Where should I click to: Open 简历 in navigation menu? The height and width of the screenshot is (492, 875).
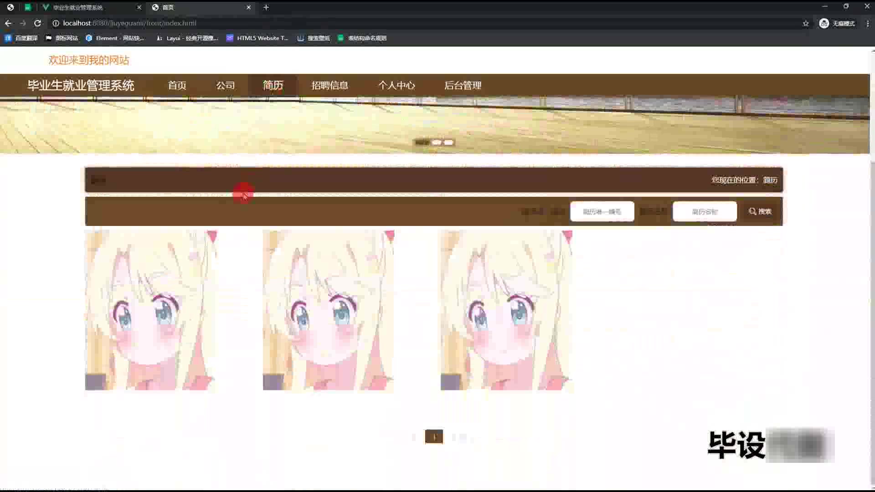[x=273, y=85]
